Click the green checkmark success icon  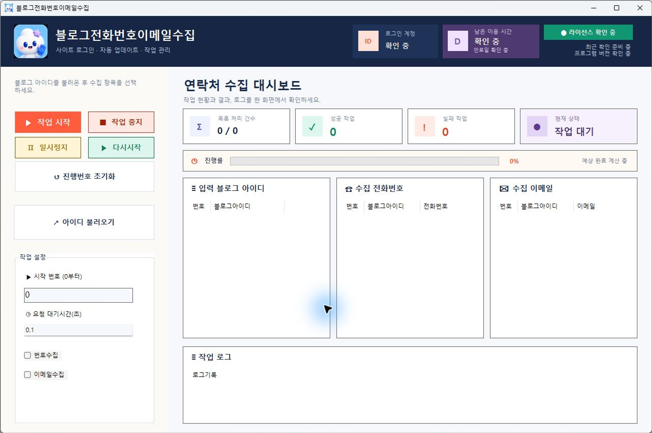(x=312, y=127)
